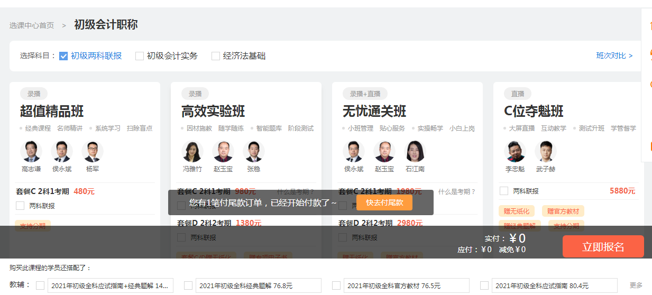Select 两科联报 under 超值精品班 套餐C
The height and width of the screenshot is (295, 652).
[x=20, y=206]
